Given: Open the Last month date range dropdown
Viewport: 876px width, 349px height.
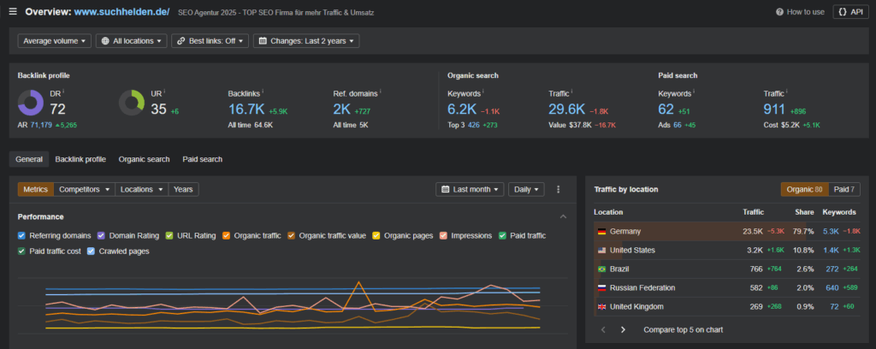Looking at the screenshot, I should click(470, 189).
